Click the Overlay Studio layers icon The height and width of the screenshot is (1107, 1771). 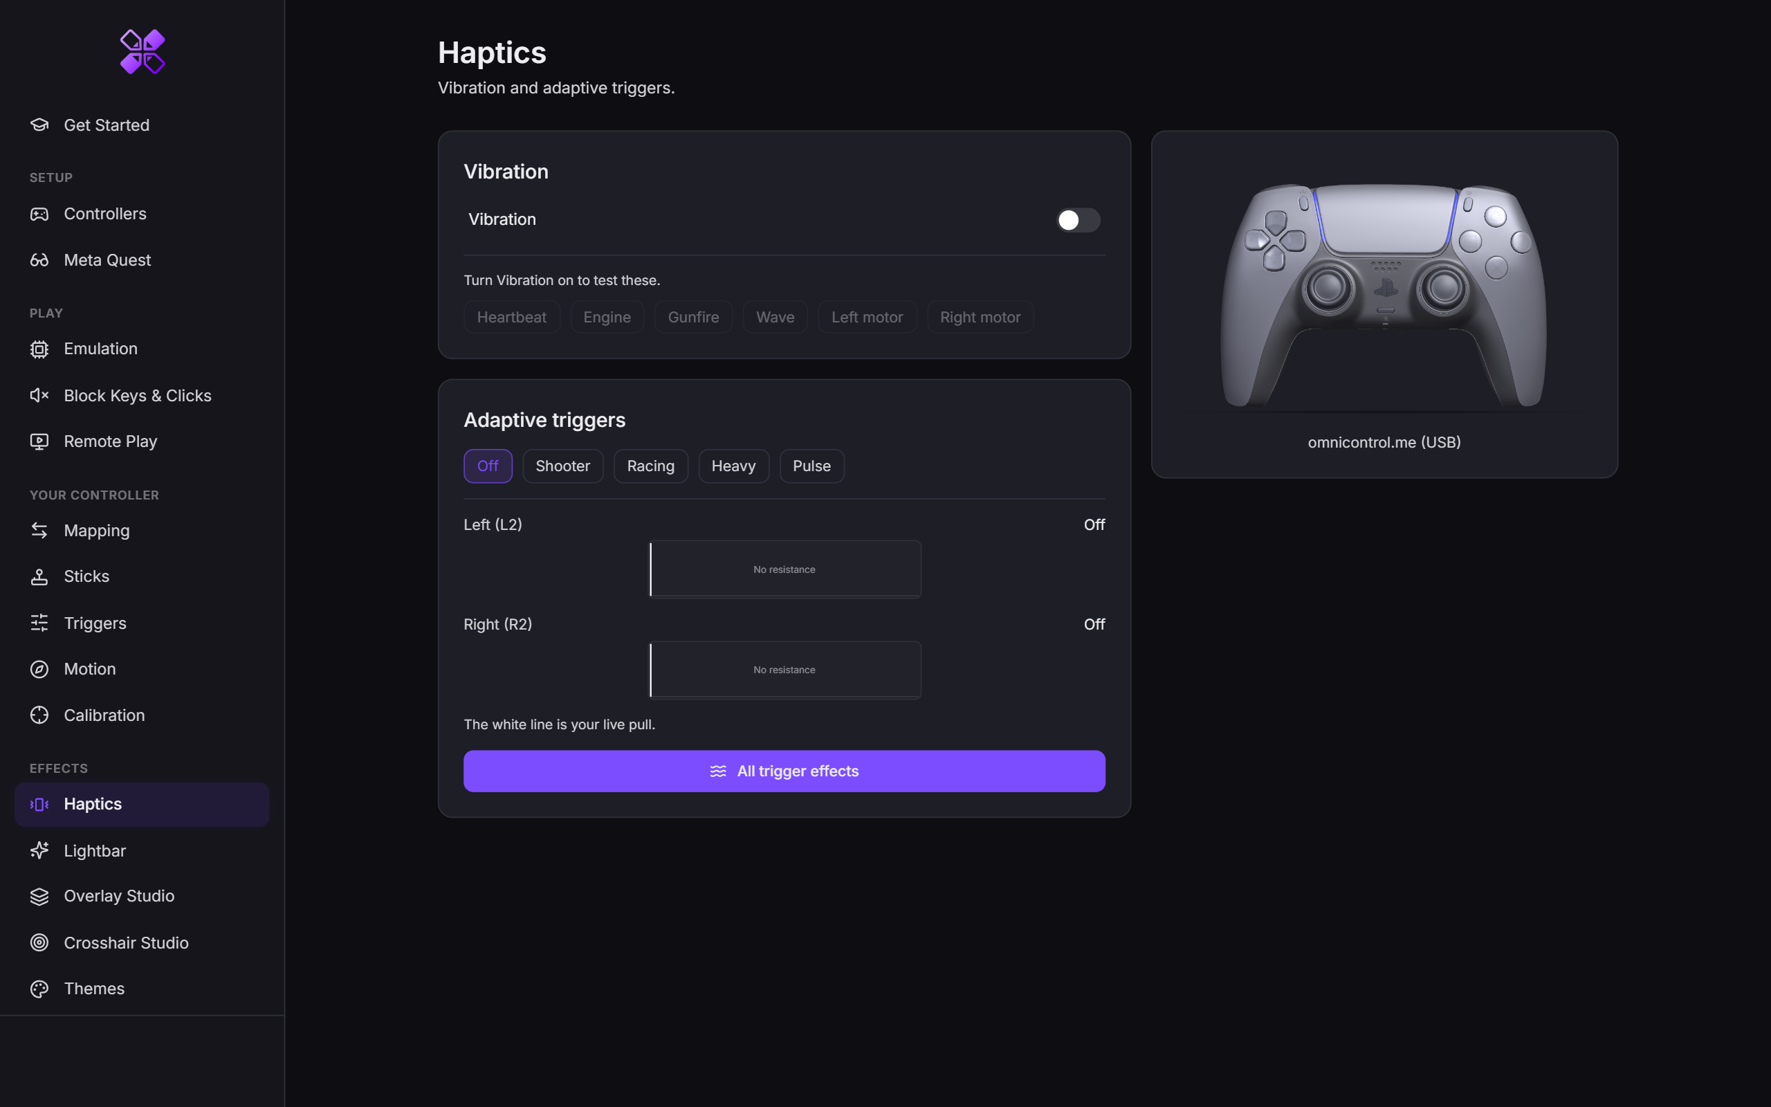tap(39, 896)
